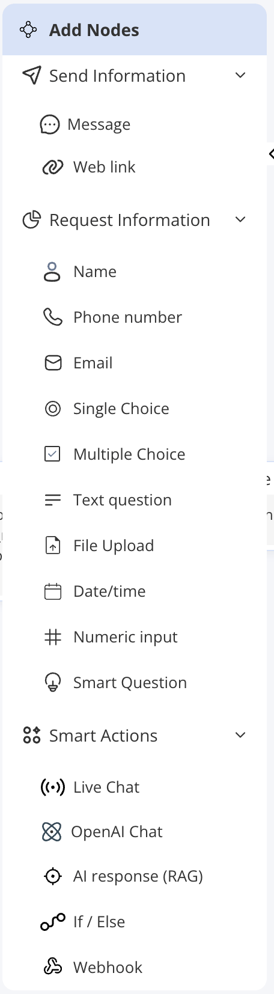The image size is (274, 994).
Task: Click the Web link chain icon
Action: point(52,167)
